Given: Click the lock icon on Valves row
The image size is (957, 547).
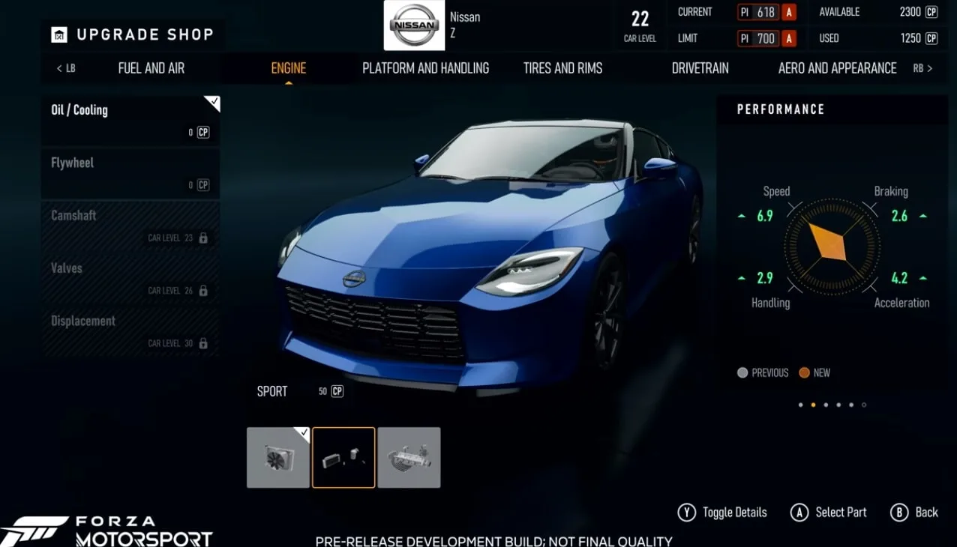Looking at the screenshot, I should [x=202, y=290].
